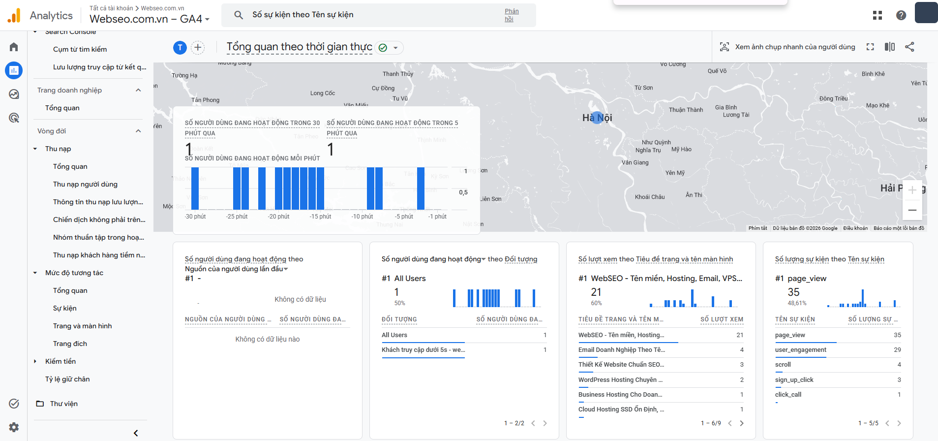Zoom out on the map
This screenshot has height=441, width=938.
point(912,210)
